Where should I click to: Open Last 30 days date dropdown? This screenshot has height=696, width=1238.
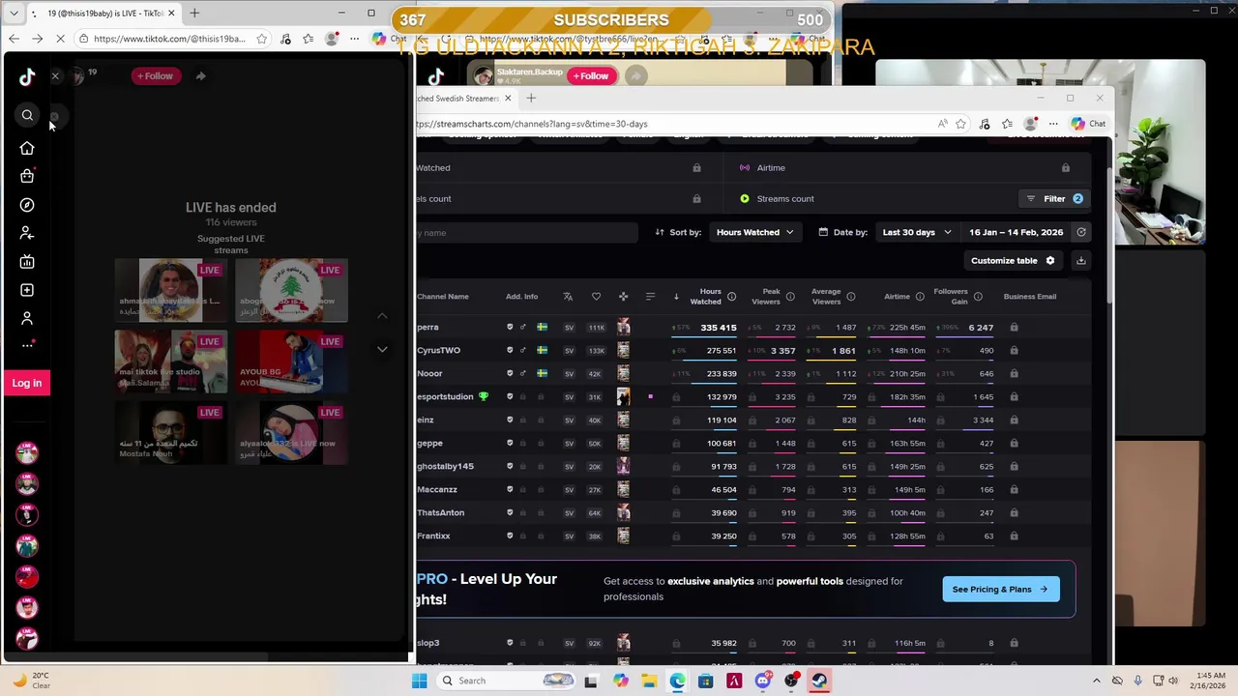click(x=916, y=232)
